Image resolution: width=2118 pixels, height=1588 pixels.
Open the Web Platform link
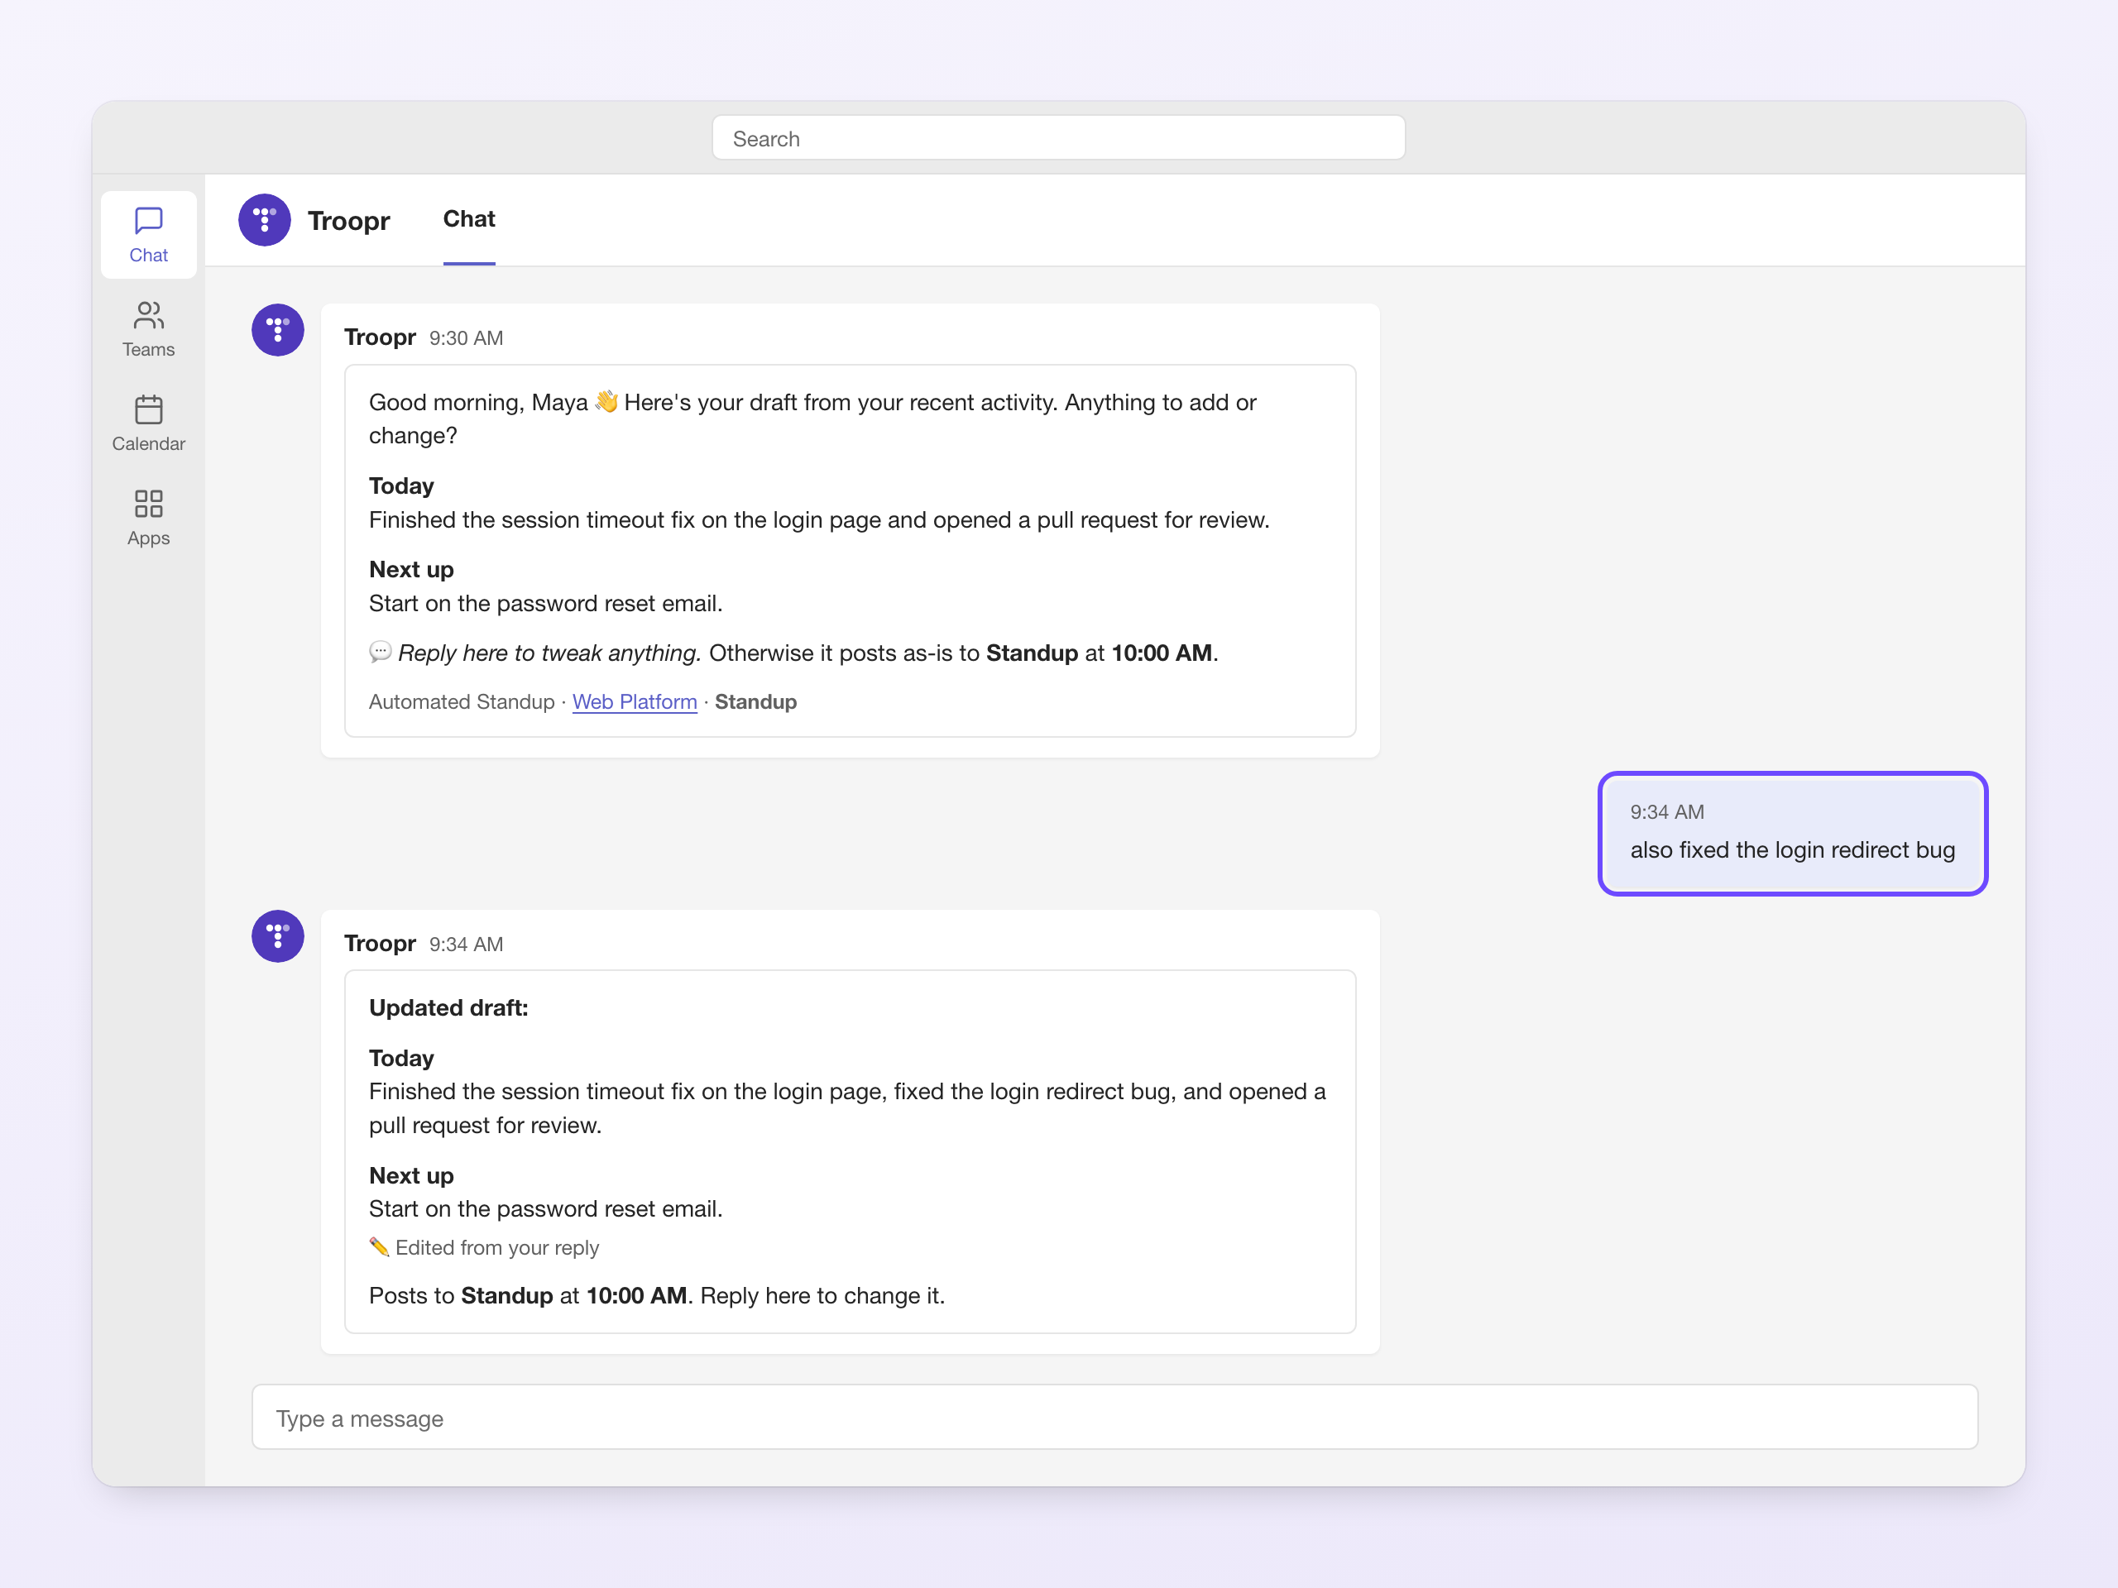635,701
